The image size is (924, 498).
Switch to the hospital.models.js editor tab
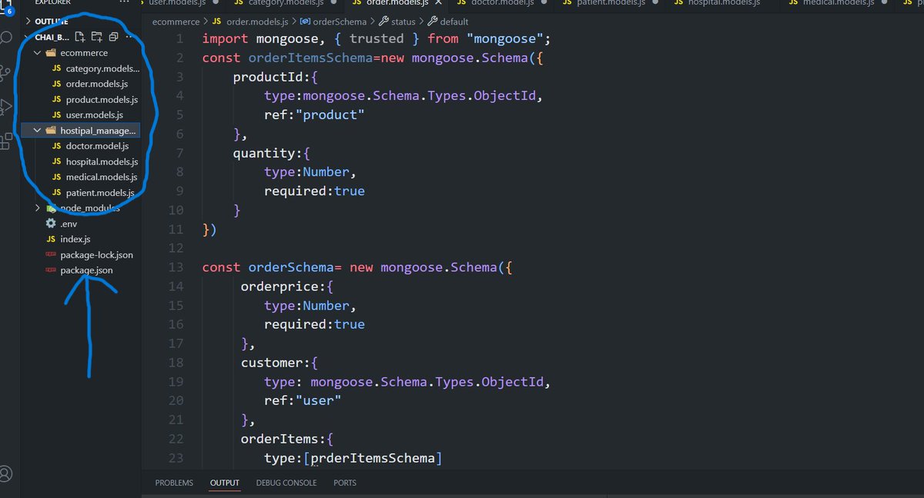point(723,3)
